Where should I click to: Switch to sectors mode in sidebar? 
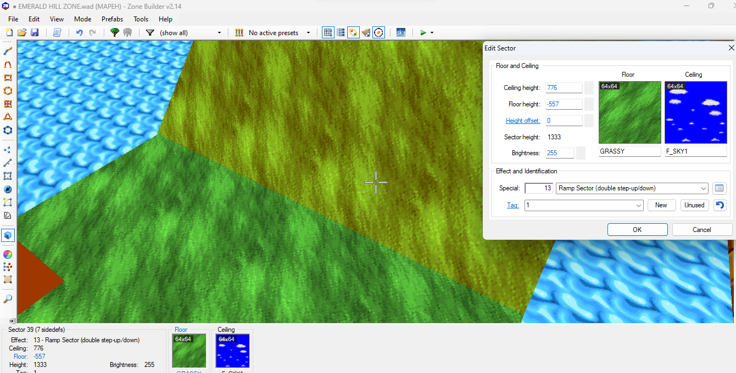point(8,176)
